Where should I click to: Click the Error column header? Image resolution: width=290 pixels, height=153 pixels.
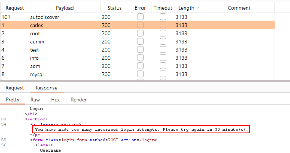tap(140, 8)
